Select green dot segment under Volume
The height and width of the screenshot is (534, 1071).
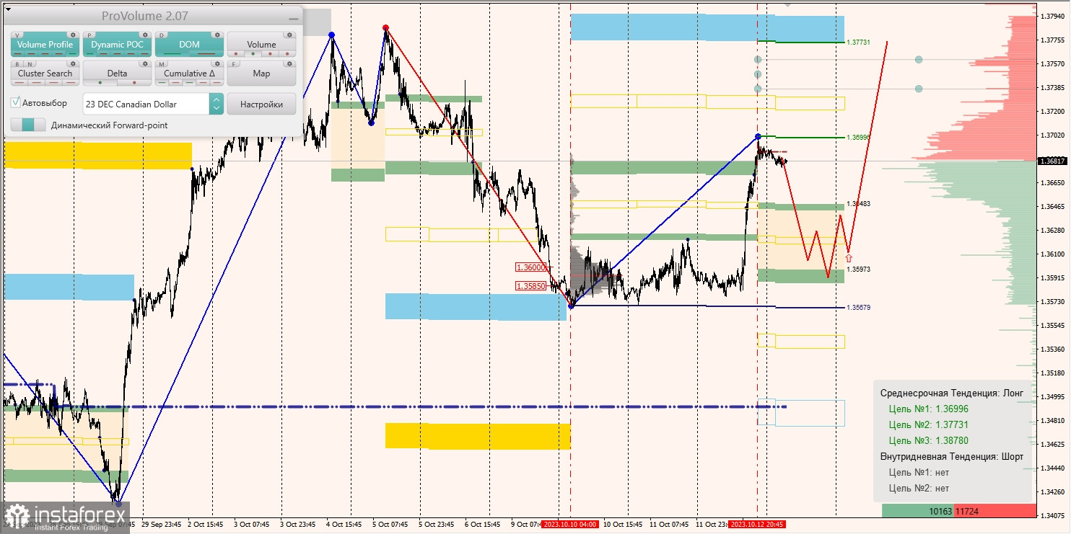coord(252,54)
